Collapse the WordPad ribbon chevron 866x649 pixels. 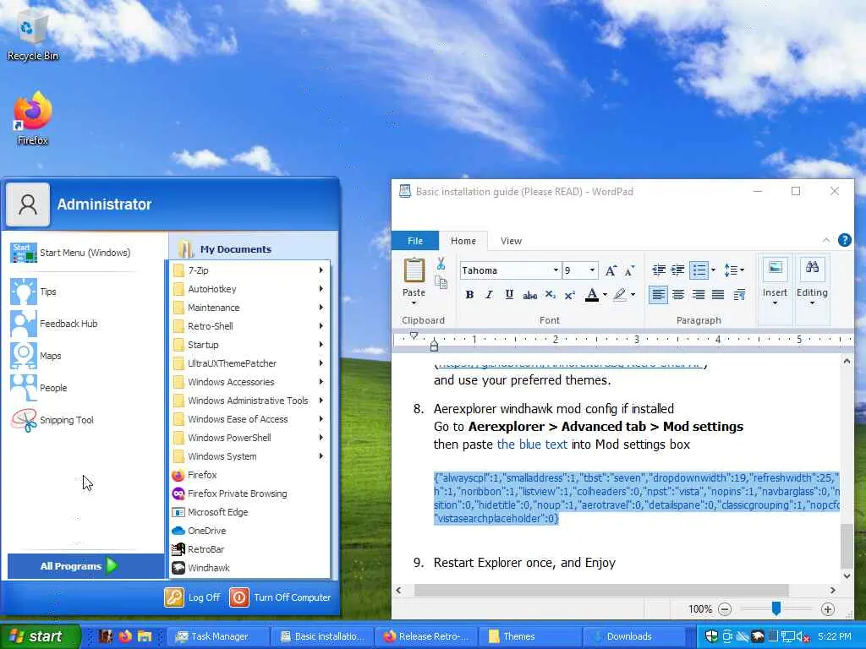click(825, 240)
